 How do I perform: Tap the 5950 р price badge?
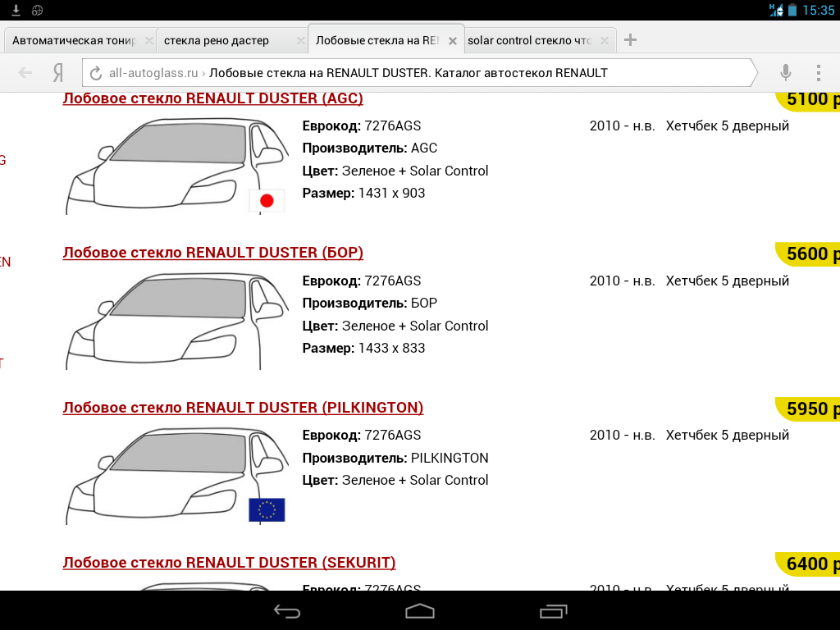tap(808, 409)
